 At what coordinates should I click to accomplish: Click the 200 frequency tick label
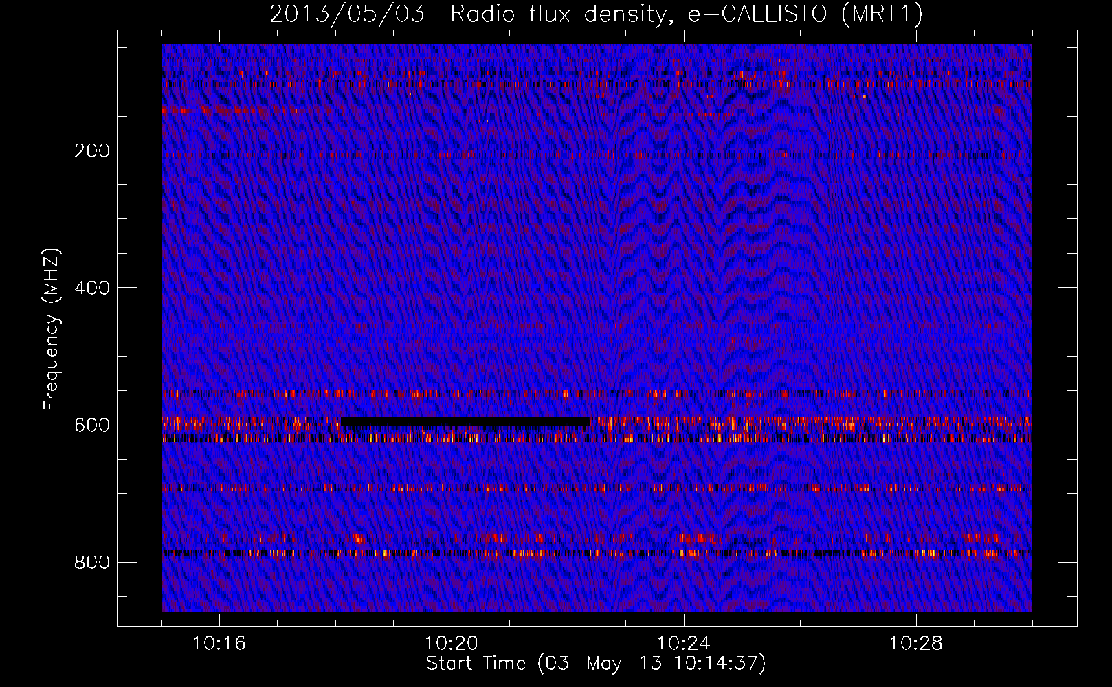(92, 150)
